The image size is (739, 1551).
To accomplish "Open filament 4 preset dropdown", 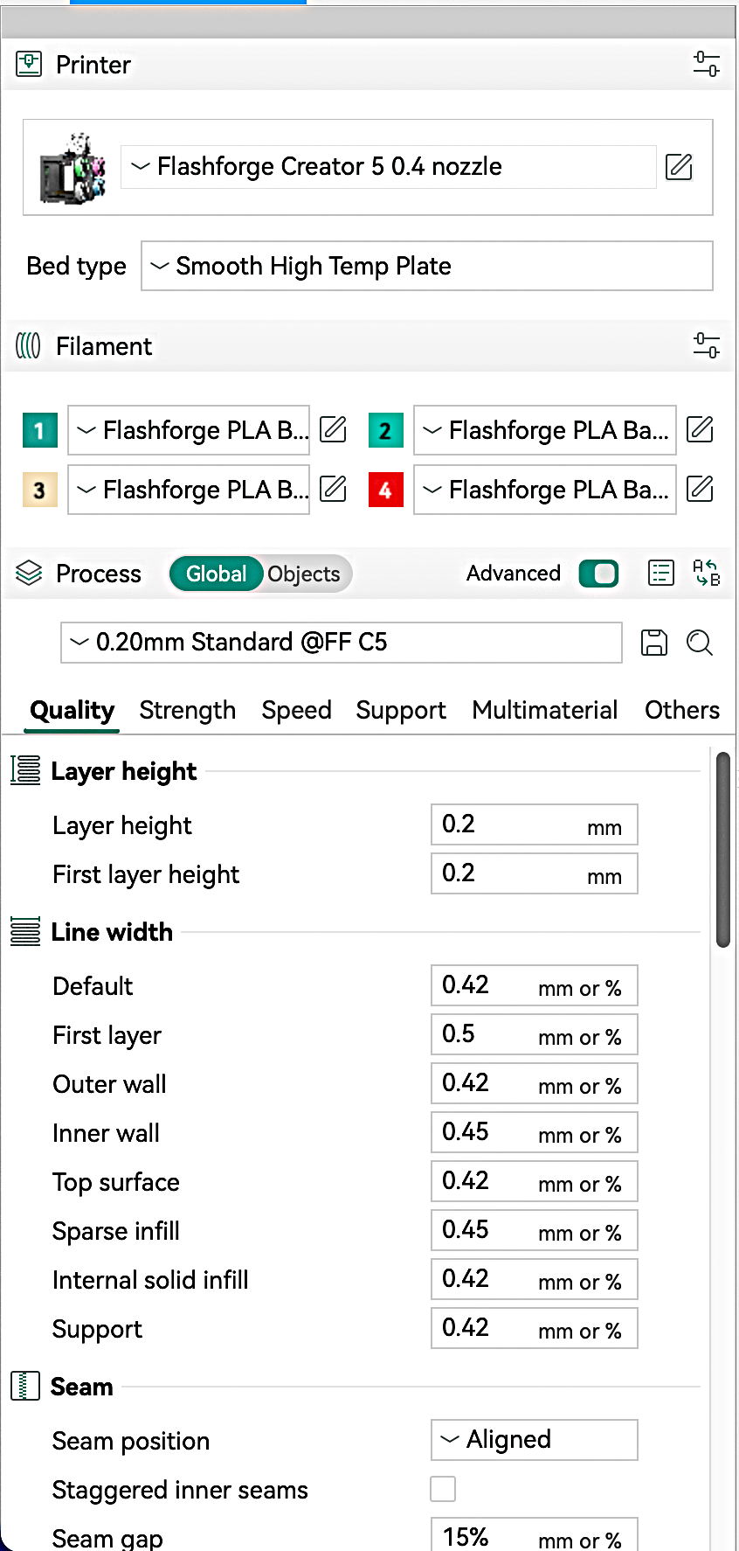I will [x=545, y=490].
